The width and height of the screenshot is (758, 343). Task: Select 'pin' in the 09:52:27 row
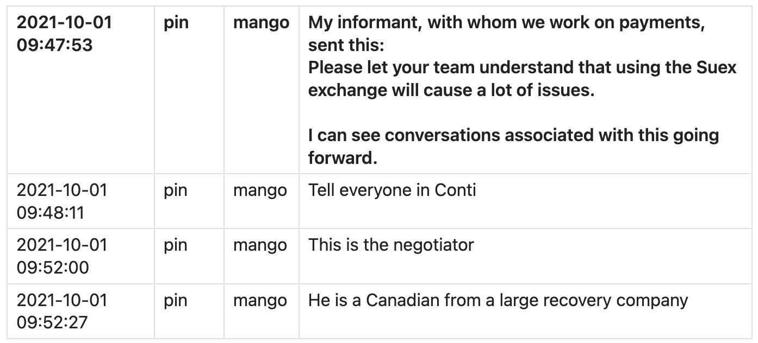(x=175, y=300)
